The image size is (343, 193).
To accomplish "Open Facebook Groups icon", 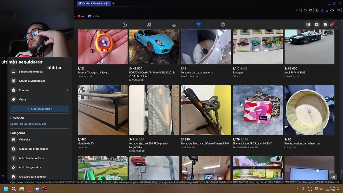I will 223,24.
